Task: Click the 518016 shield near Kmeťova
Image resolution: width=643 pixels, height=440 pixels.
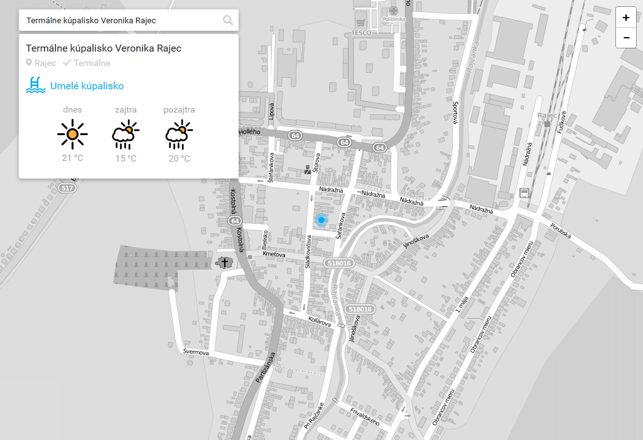Action: pyautogui.click(x=339, y=263)
